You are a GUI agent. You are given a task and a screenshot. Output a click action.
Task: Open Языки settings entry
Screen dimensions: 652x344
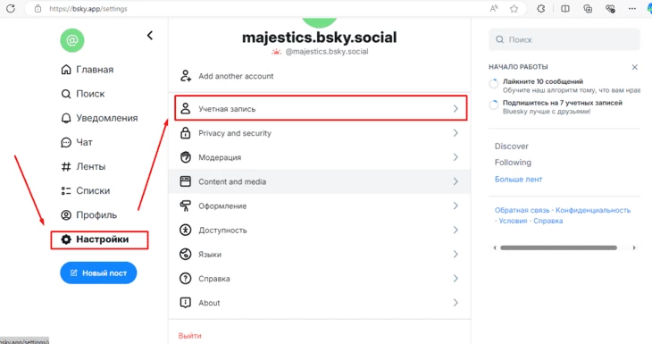[320, 254]
